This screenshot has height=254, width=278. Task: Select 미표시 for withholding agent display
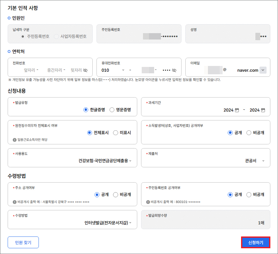[116, 133]
